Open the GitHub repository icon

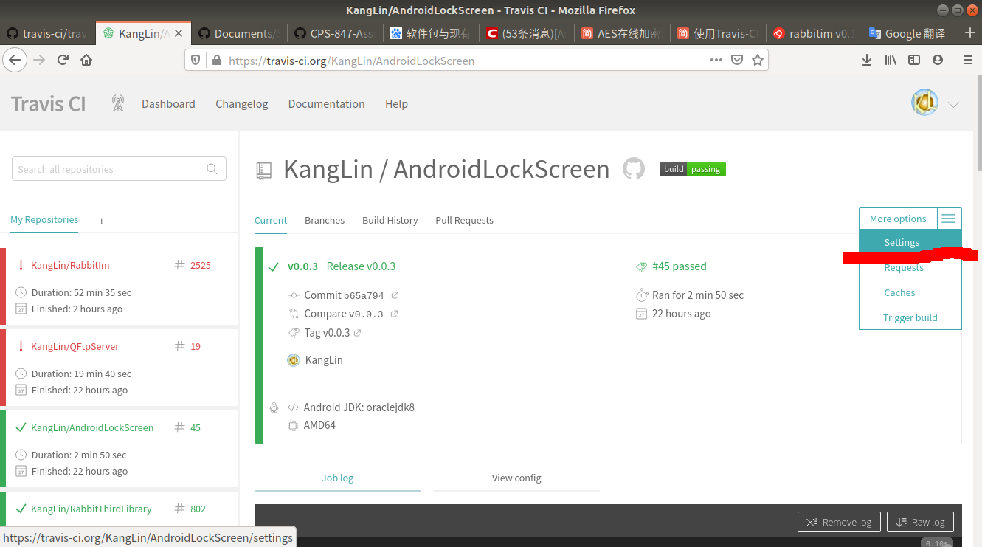(634, 169)
